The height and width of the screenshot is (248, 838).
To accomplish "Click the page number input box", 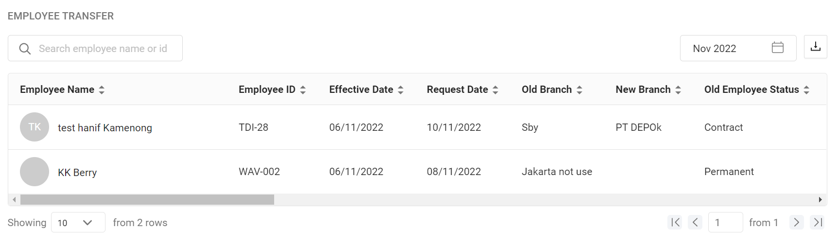I will 725,222.
